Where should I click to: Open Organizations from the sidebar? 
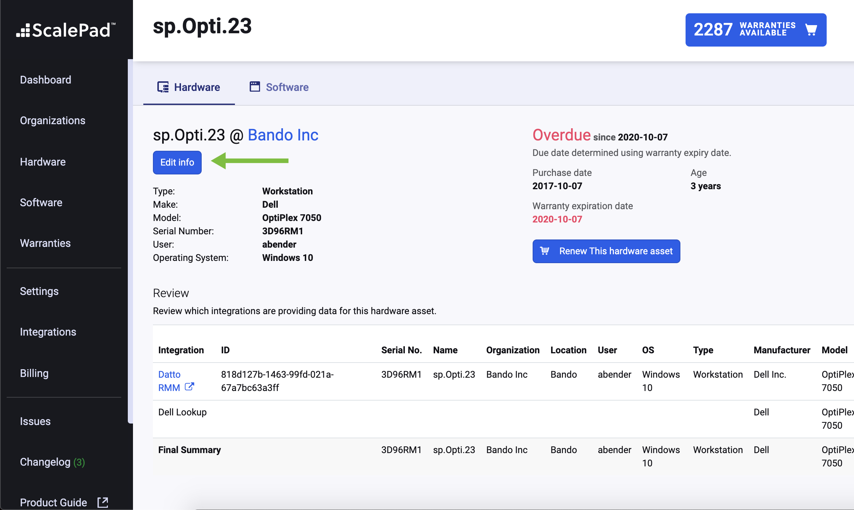click(52, 120)
